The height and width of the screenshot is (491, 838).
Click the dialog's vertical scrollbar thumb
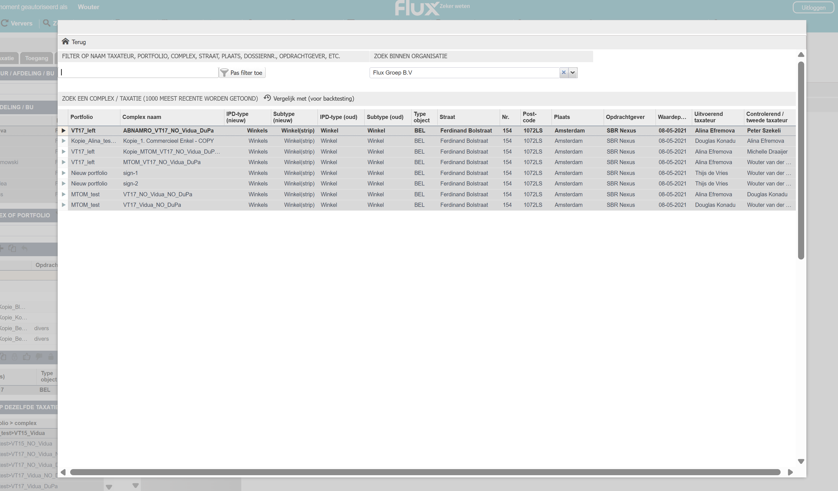click(x=801, y=160)
